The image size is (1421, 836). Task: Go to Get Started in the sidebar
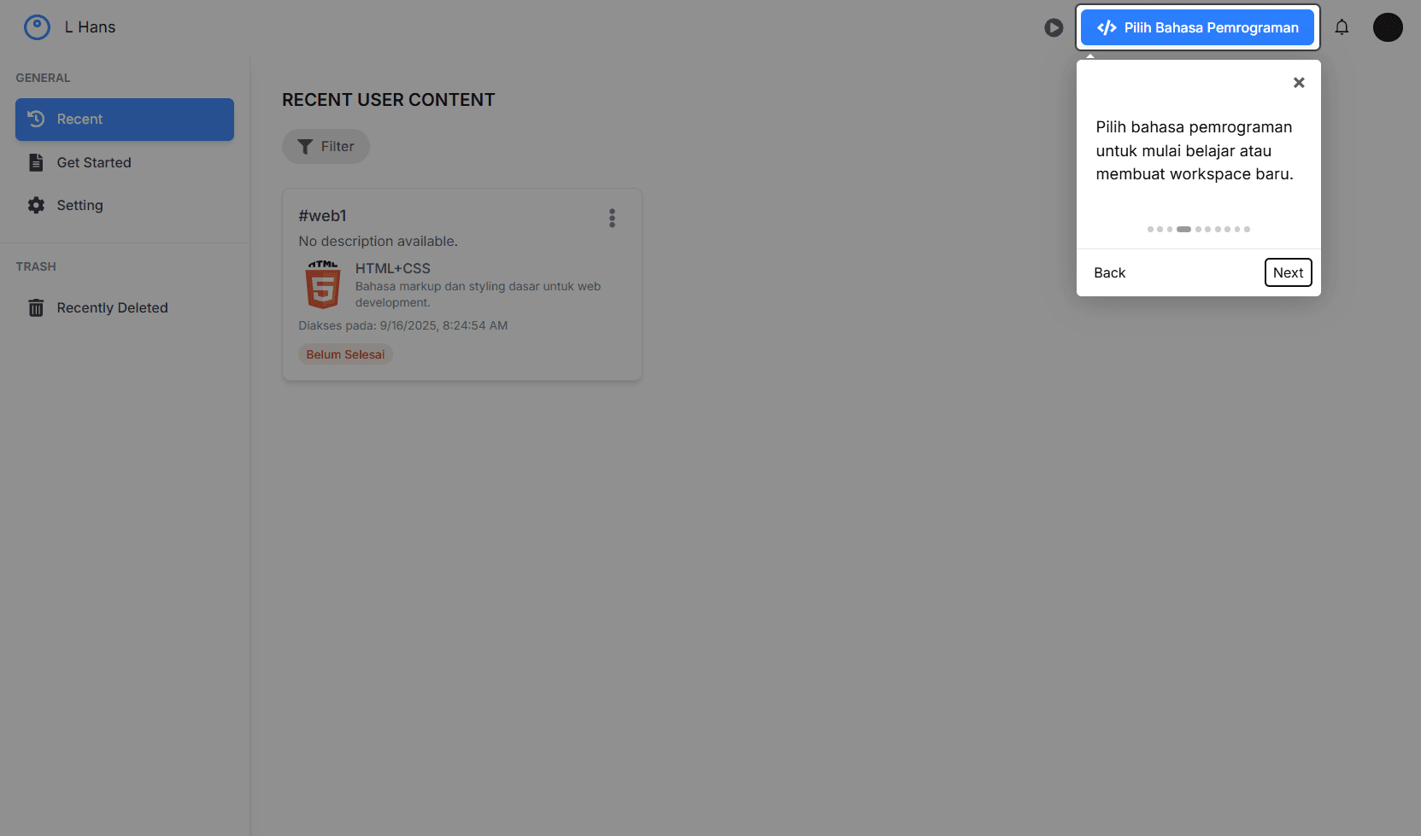[94, 162]
